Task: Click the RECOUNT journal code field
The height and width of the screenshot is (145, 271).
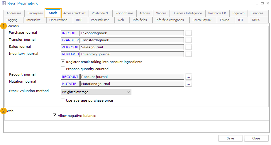Action: point(70,77)
